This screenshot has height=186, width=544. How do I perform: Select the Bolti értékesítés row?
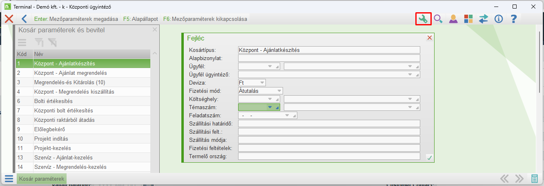point(53,101)
